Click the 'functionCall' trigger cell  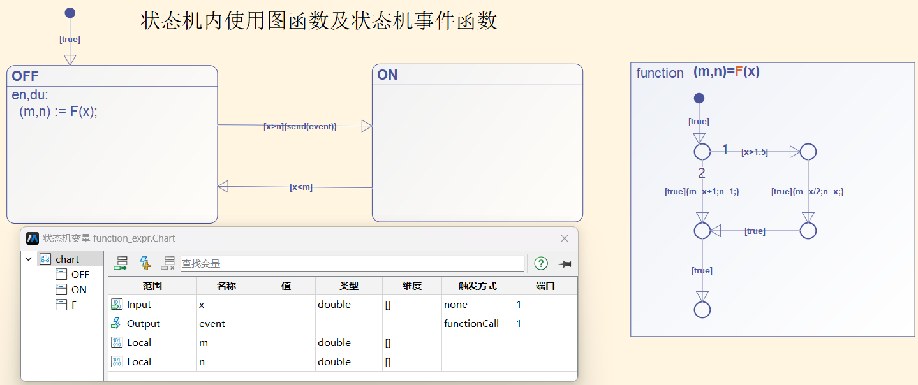pos(478,324)
